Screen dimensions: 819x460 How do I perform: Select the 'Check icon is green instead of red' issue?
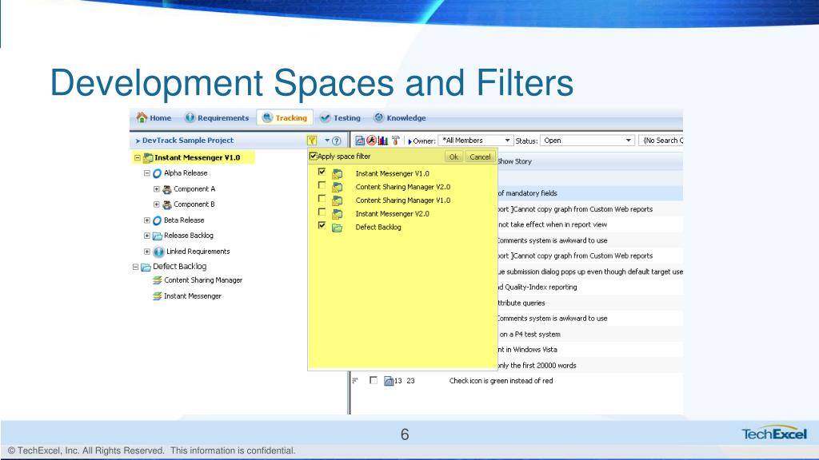click(x=501, y=381)
